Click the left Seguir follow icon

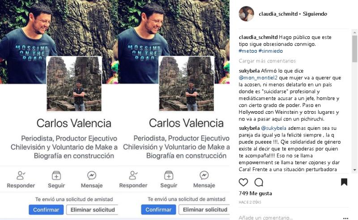56,175
